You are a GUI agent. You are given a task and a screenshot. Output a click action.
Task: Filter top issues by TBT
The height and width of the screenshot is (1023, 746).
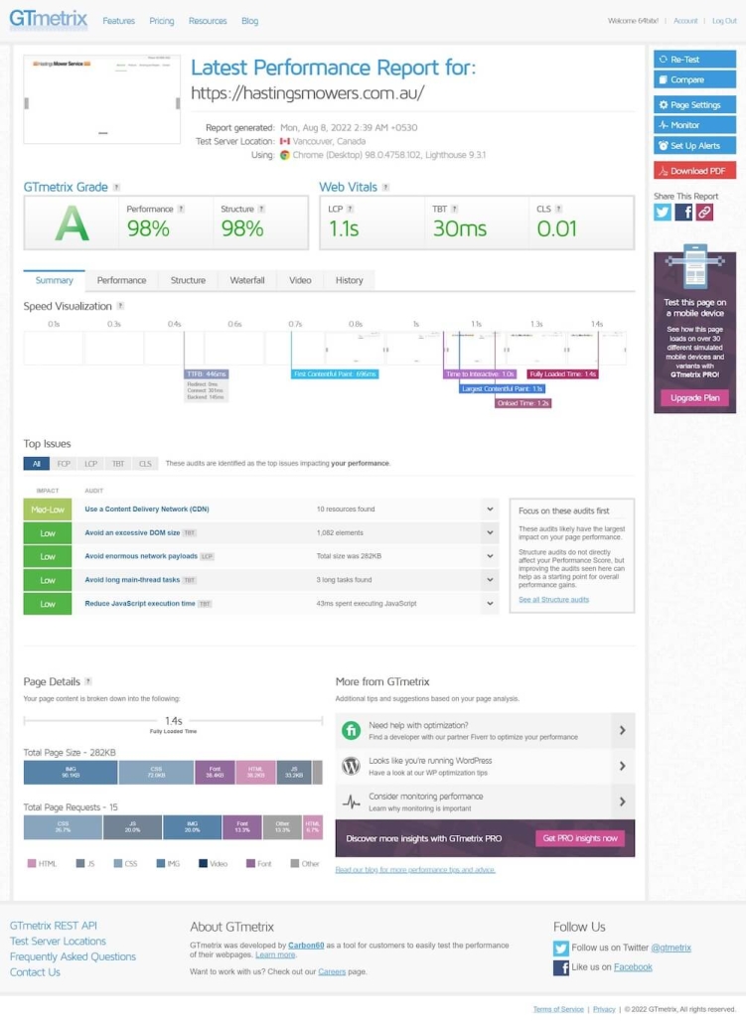click(x=118, y=464)
